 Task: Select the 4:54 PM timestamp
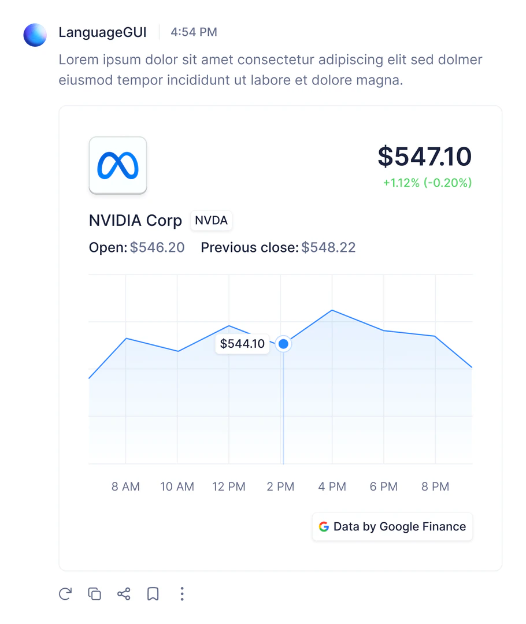click(194, 32)
